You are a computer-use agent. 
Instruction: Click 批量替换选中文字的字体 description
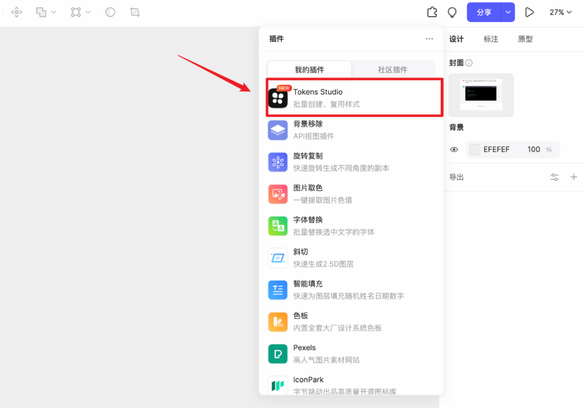[334, 232]
